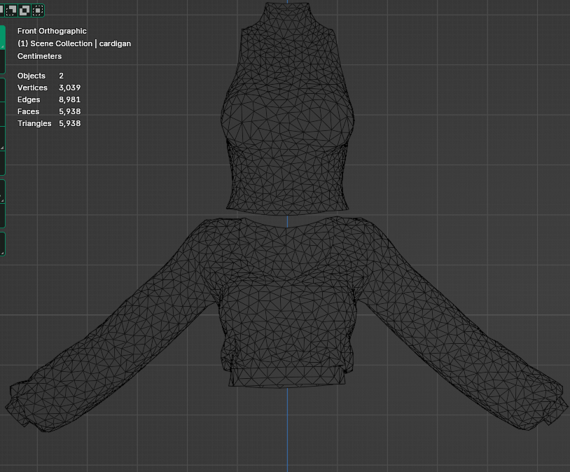Click the 'Front Orthographic' view label
This screenshot has width=570, height=472.
point(52,31)
